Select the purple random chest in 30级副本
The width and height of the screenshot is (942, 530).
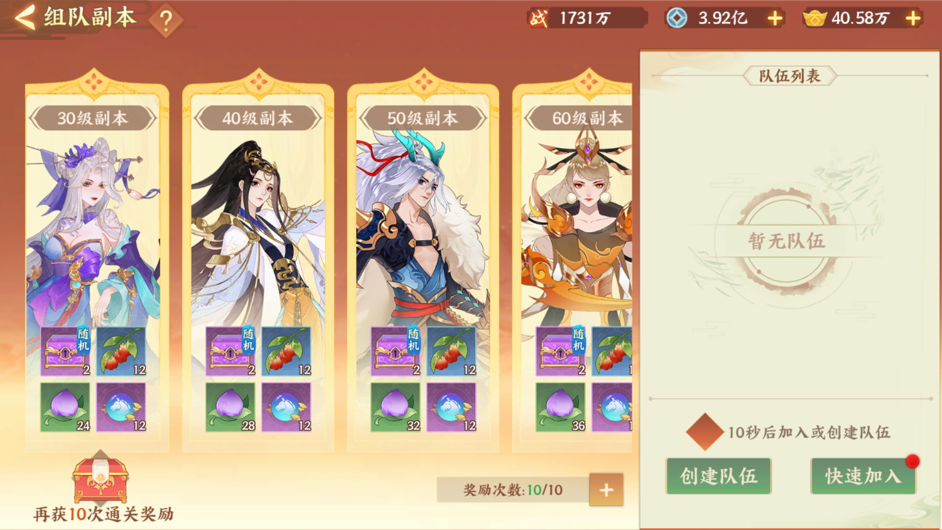(x=66, y=351)
